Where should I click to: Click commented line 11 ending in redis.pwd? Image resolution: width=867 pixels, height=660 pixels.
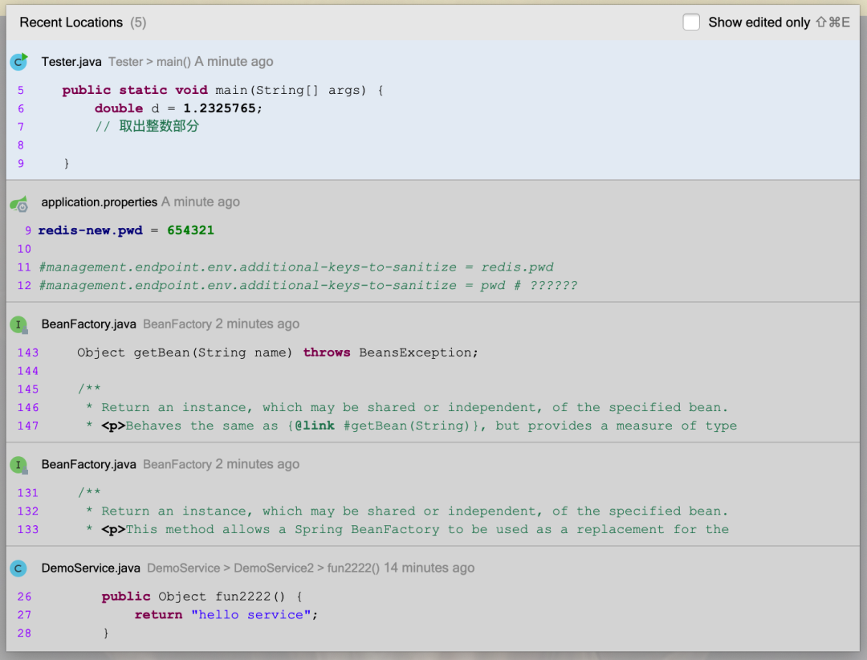[x=295, y=267]
